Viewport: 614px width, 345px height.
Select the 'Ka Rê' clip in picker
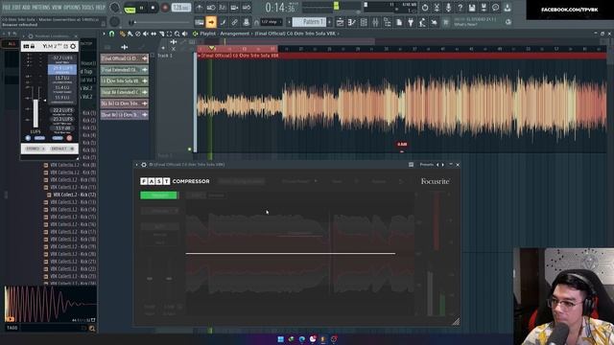(x=125, y=103)
